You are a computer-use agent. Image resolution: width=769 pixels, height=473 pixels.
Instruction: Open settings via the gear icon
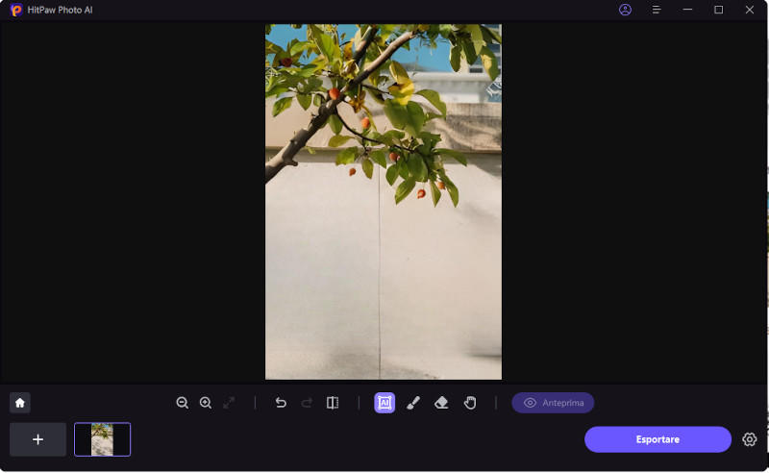750,439
